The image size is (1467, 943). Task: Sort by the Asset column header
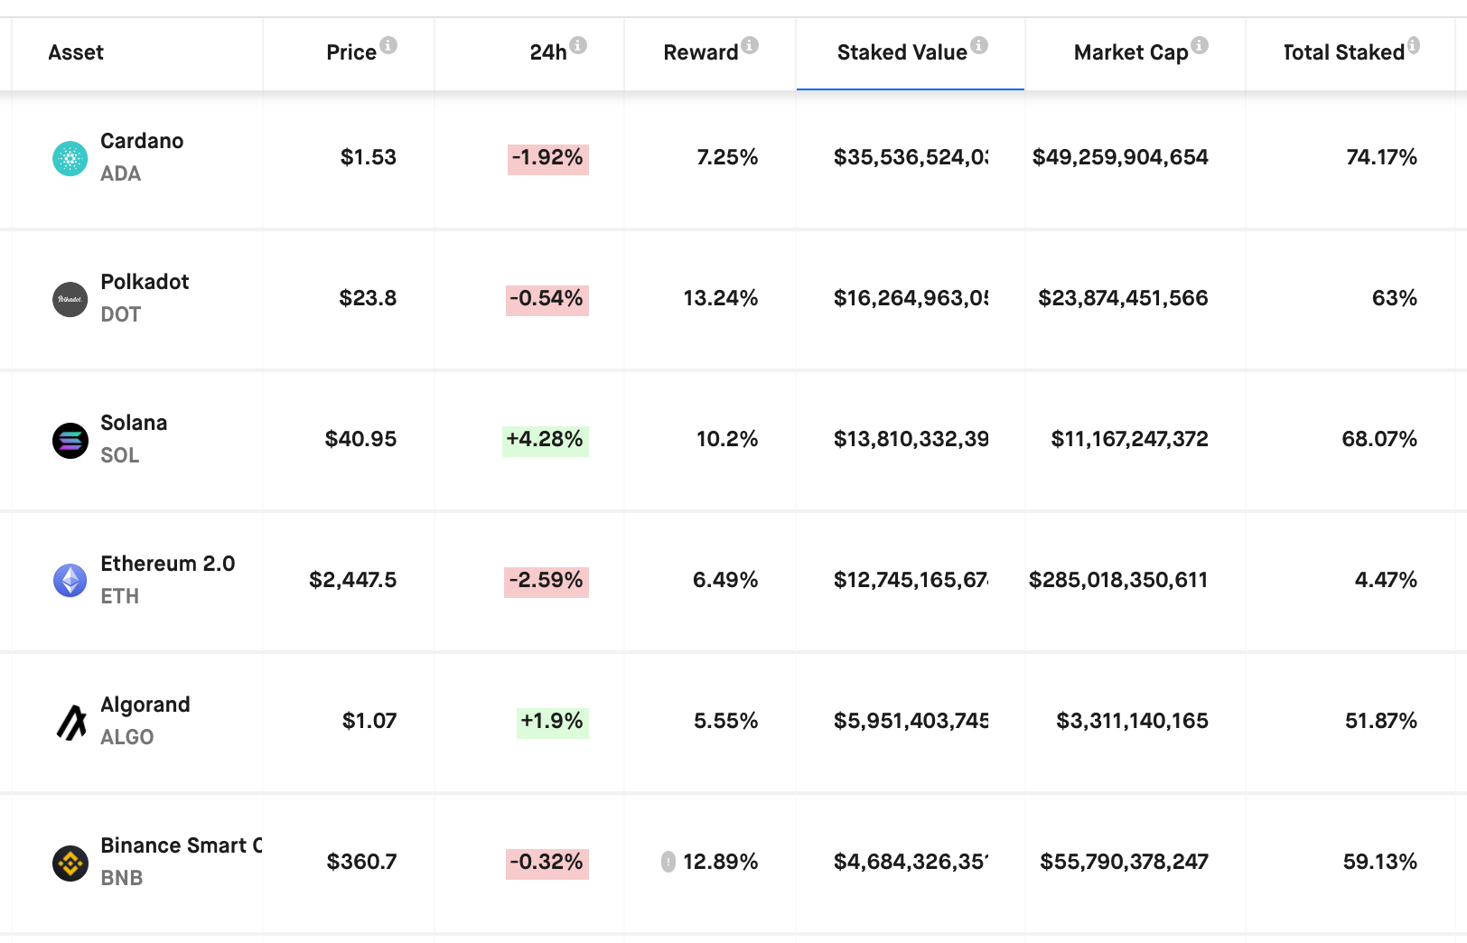(x=76, y=52)
